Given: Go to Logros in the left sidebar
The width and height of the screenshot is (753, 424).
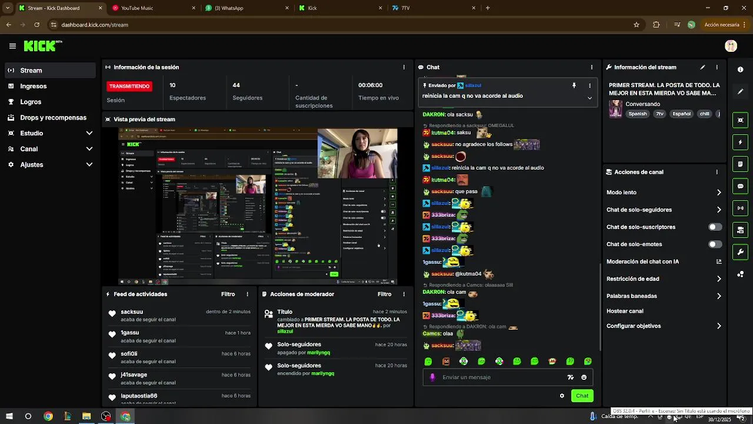Looking at the screenshot, I should (x=50, y=102).
